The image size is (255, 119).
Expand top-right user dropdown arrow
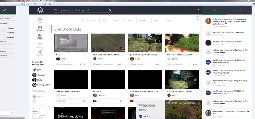[198, 9]
